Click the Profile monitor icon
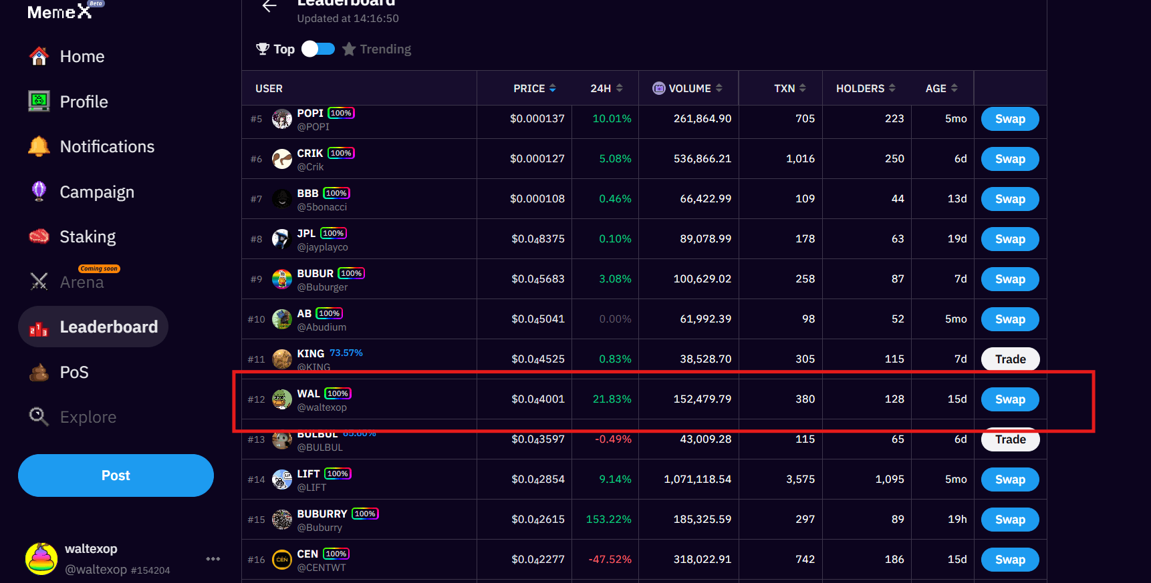1151x583 pixels. click(39, 102)
